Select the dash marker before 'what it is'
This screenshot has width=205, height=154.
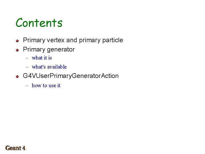(27, 58)
